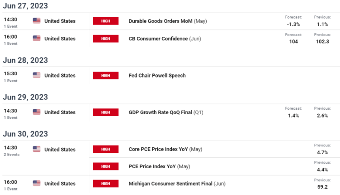Click the US flag beside Durable Goods Orders
The height and width of the screenshot is (195, 340).
(x=37, y=21)
